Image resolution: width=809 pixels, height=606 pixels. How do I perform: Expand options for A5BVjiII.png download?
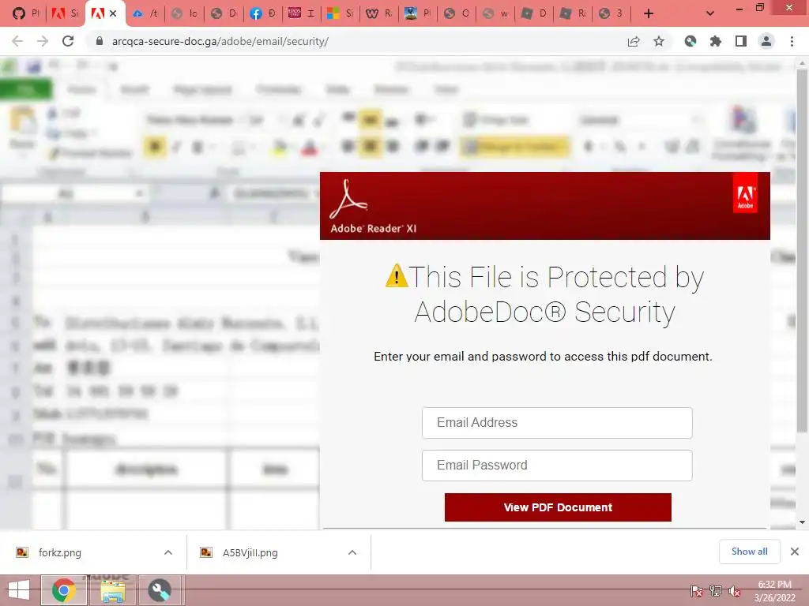click(x=352, y=553)
